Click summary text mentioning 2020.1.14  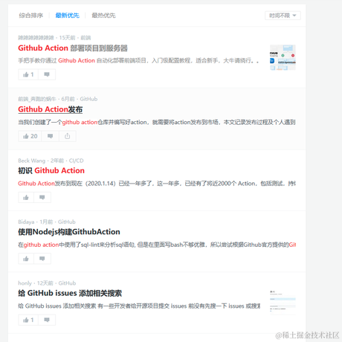[157, 184]
